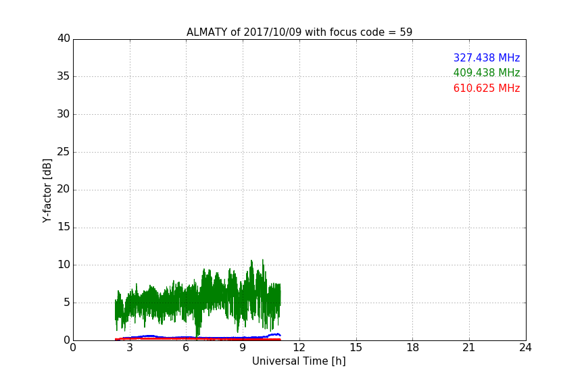Screen dimensions: 584x389
Task: Click the y-axis tick value 10
Action: (x=64, y=265)
